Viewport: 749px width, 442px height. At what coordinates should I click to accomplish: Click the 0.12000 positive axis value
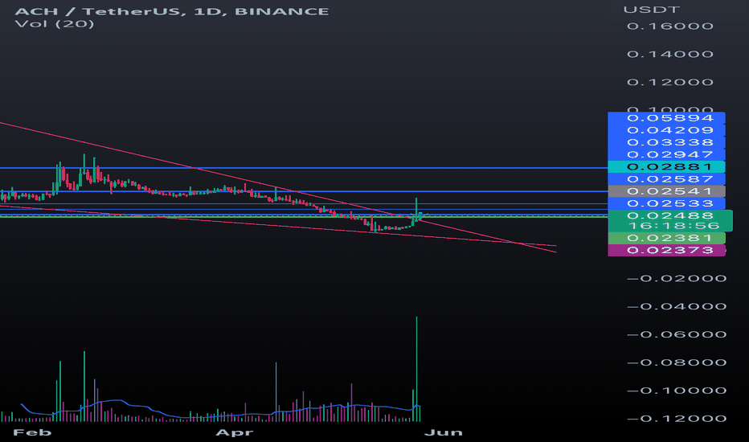(669, 82)
